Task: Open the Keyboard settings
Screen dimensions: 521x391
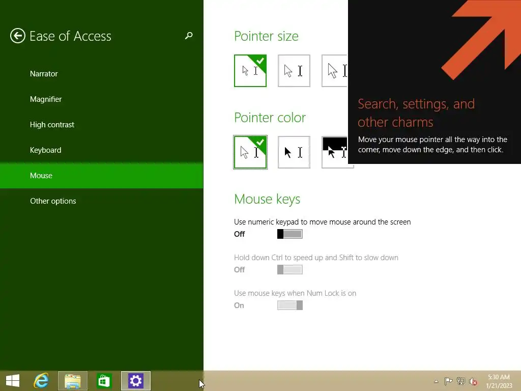Action: [45, 150]
